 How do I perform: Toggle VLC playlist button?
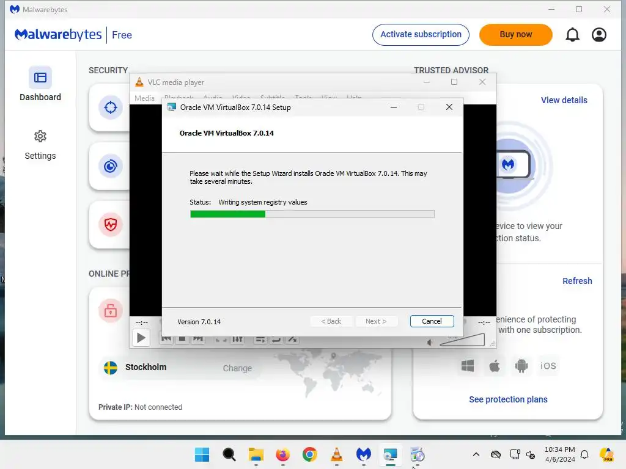[260, 340]
